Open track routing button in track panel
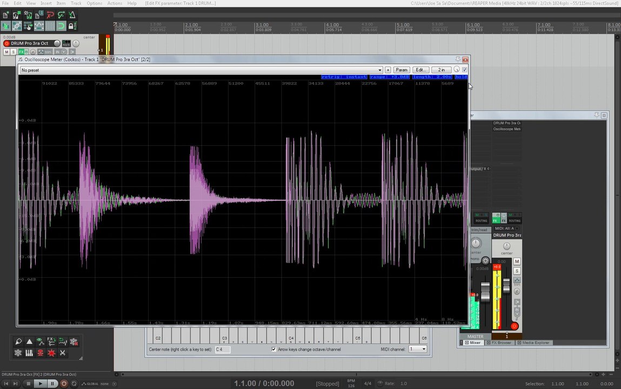 [x=66, y=43]
